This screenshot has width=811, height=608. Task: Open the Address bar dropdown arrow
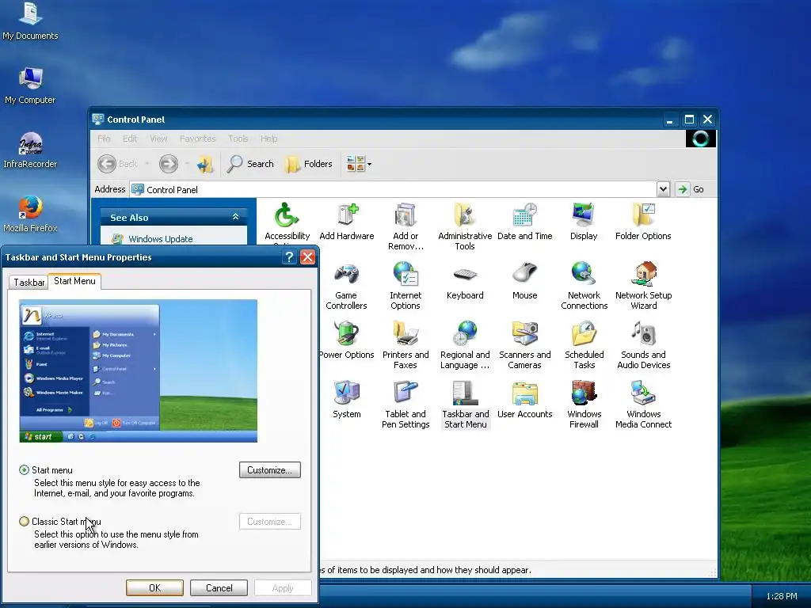[x=663, y=189]
